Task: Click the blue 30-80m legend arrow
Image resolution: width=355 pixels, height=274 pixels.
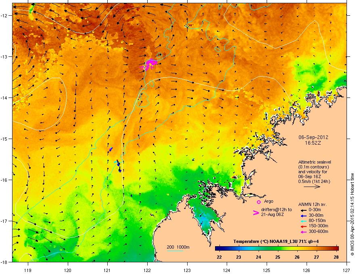Action: pos(304,216)
